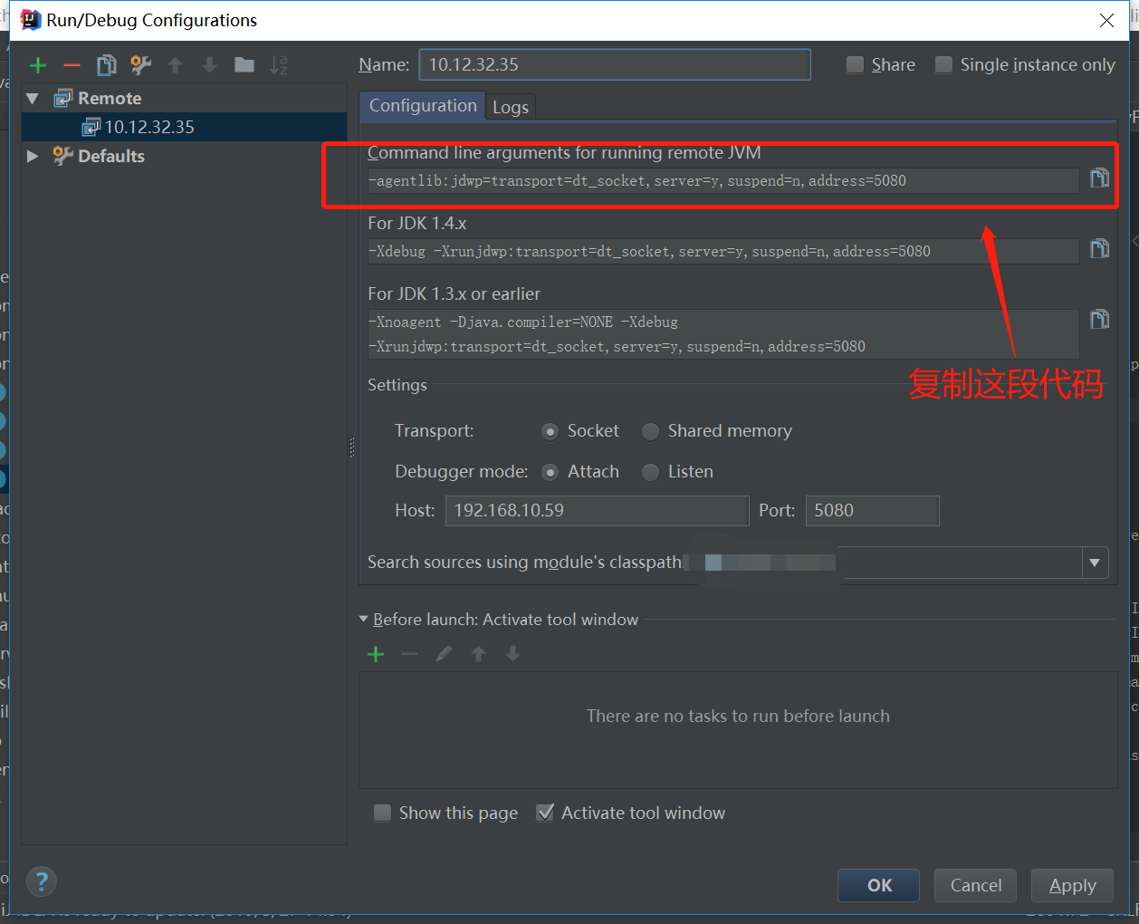The height and width of the screenshot is (924, 1139).
Task: Copy the JVM command line arguments to clipboard
Action: coord(1099,178)
